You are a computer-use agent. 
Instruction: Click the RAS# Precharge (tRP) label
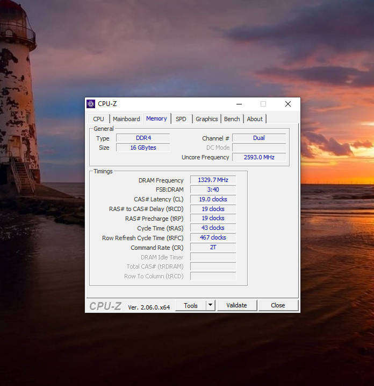(x=154, y=219)
